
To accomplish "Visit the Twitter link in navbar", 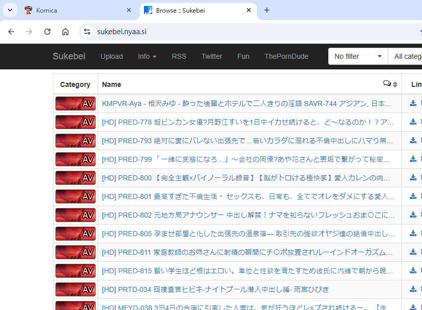I will point(212,56).
